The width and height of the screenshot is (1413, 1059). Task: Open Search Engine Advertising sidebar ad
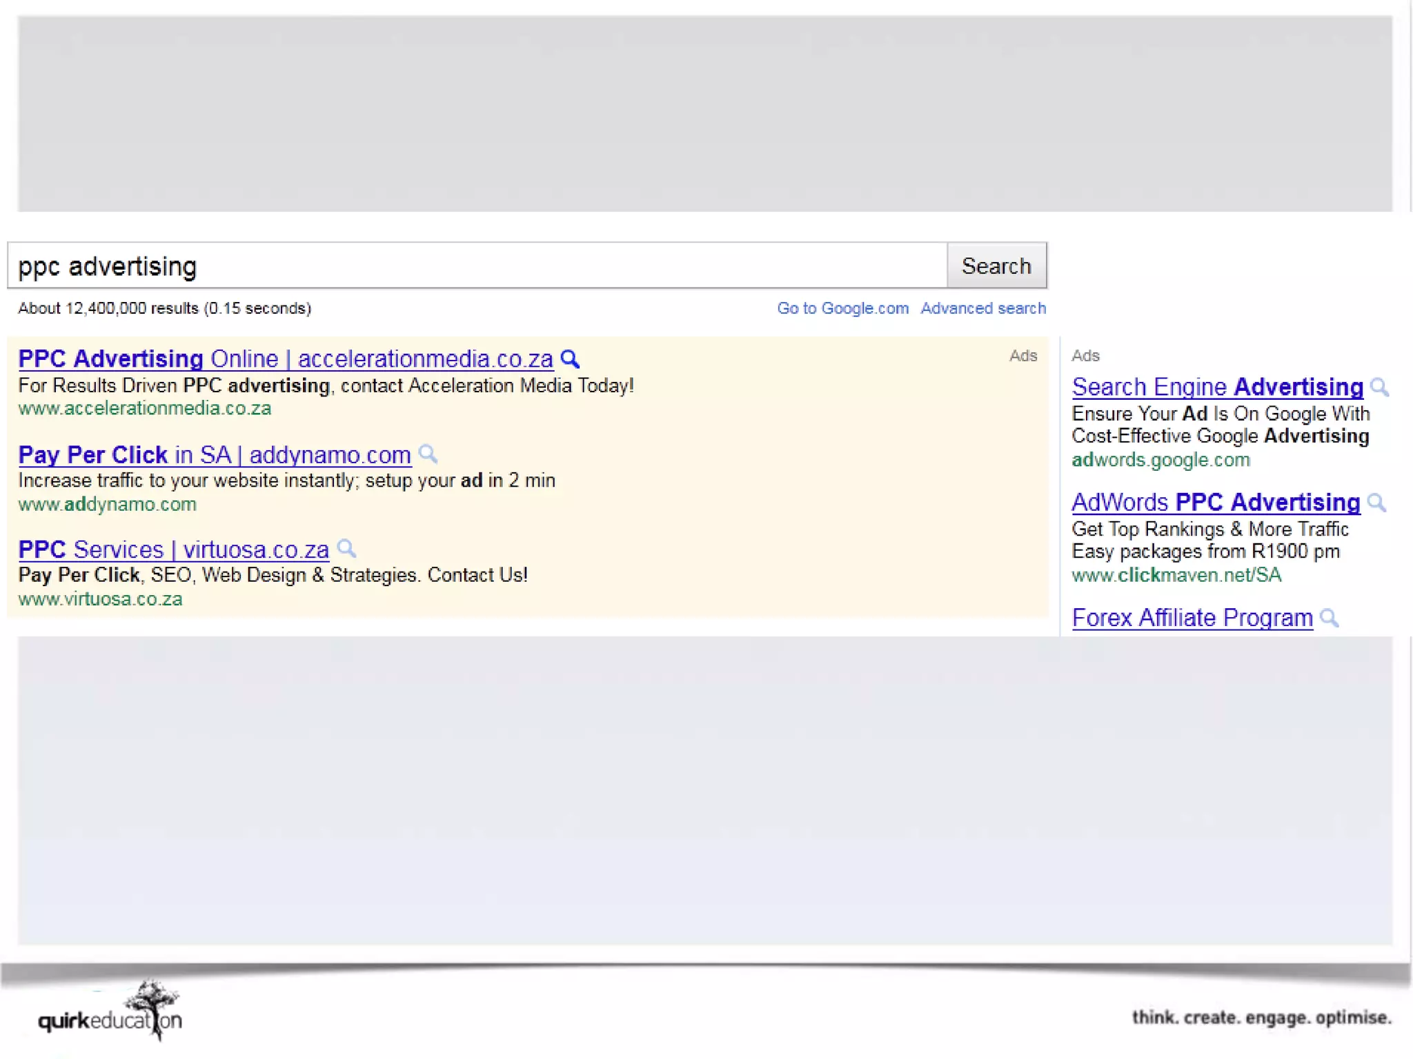1217,387
